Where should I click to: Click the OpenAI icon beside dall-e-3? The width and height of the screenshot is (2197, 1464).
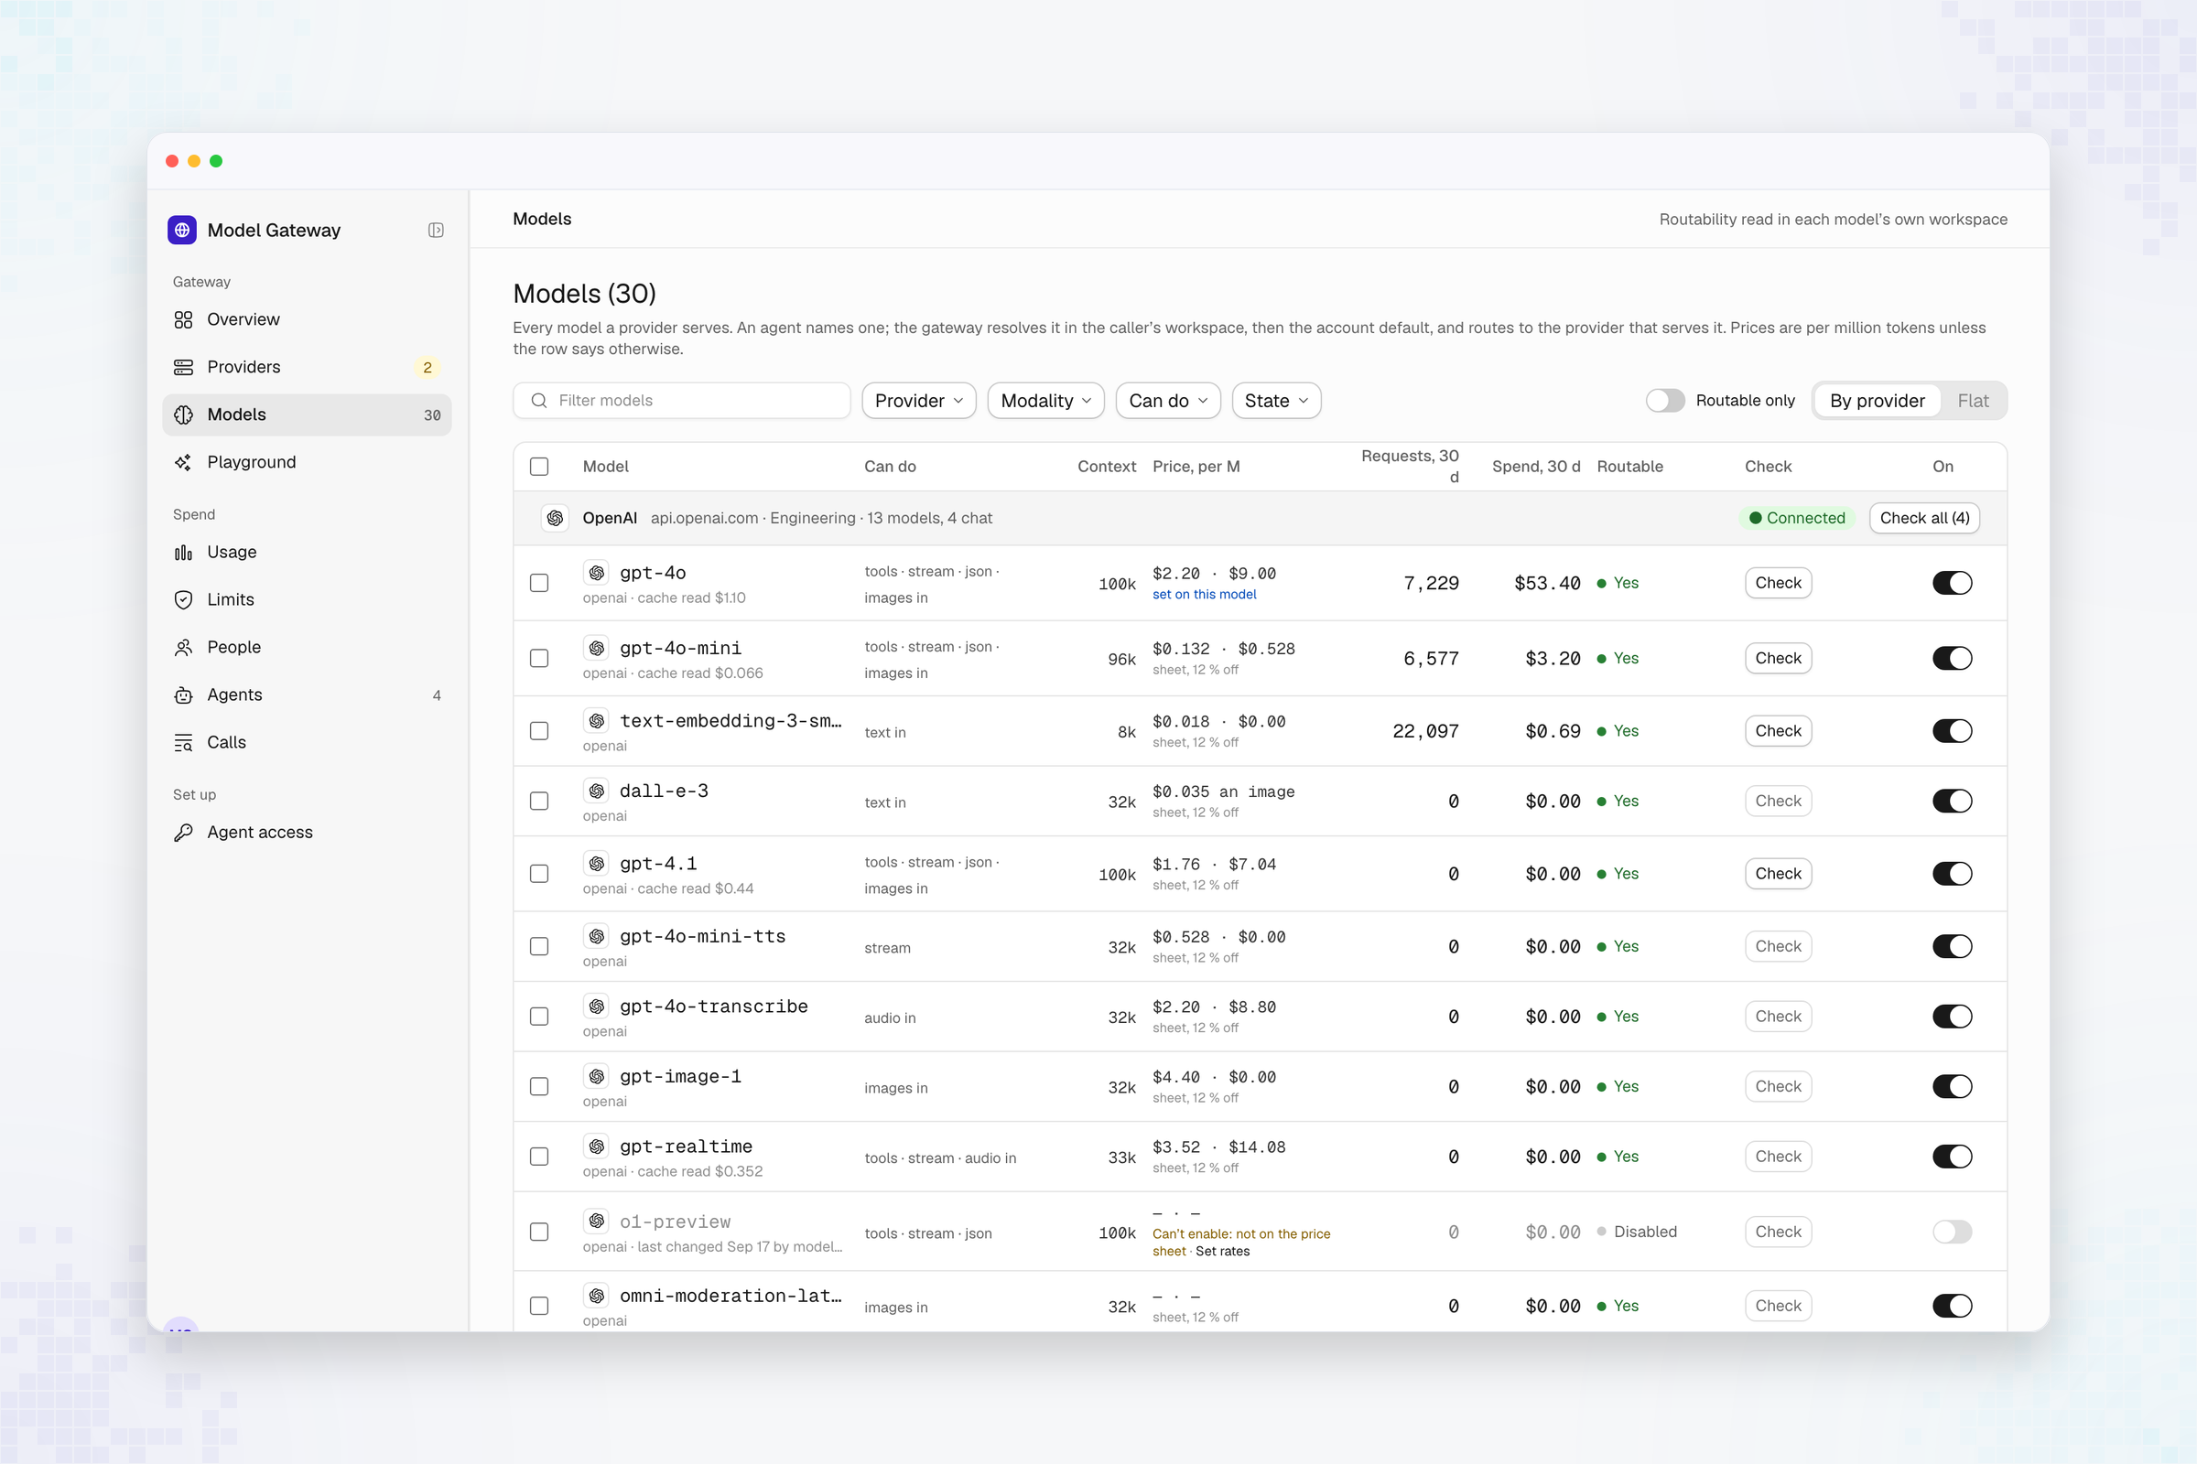click(597, 791)
